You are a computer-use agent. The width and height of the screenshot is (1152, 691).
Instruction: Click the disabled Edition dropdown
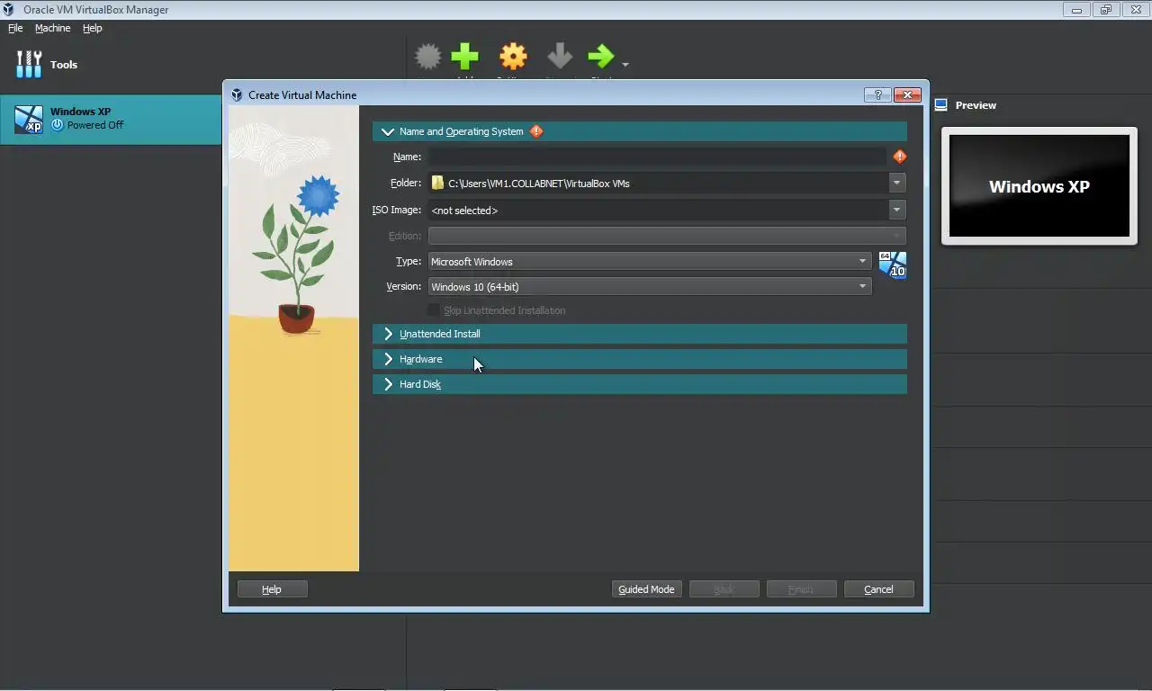click(x=667, y=236)
